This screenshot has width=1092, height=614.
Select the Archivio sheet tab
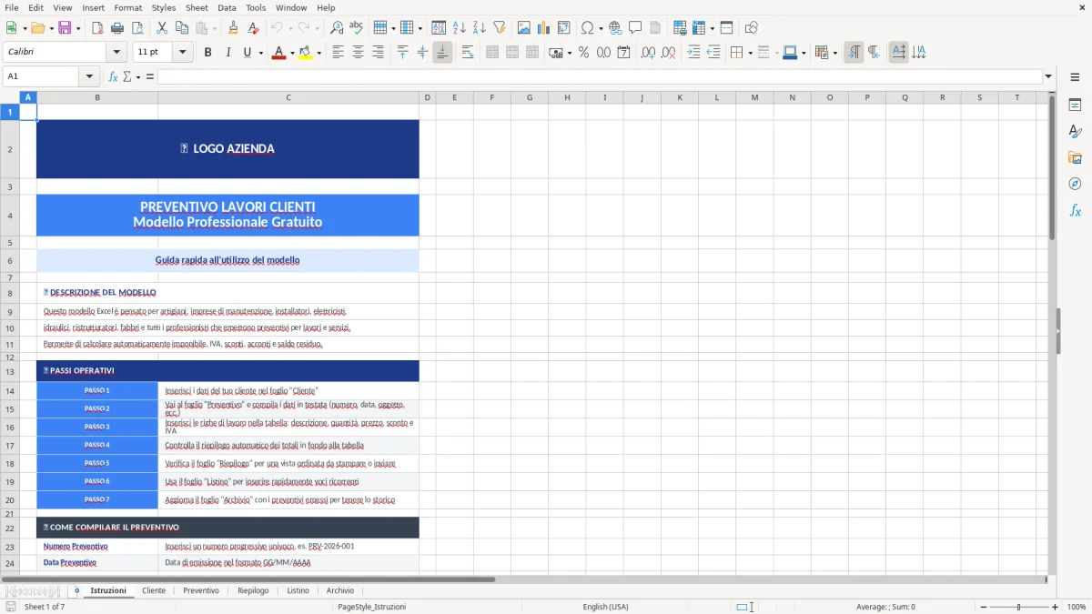click(340, 590)
